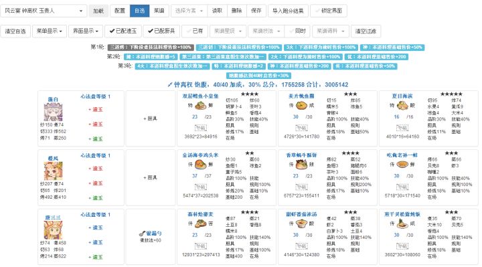Click the dish icon of the last recipe in 唐三三 row
The image size is (482, 267).
pos(402,224)
